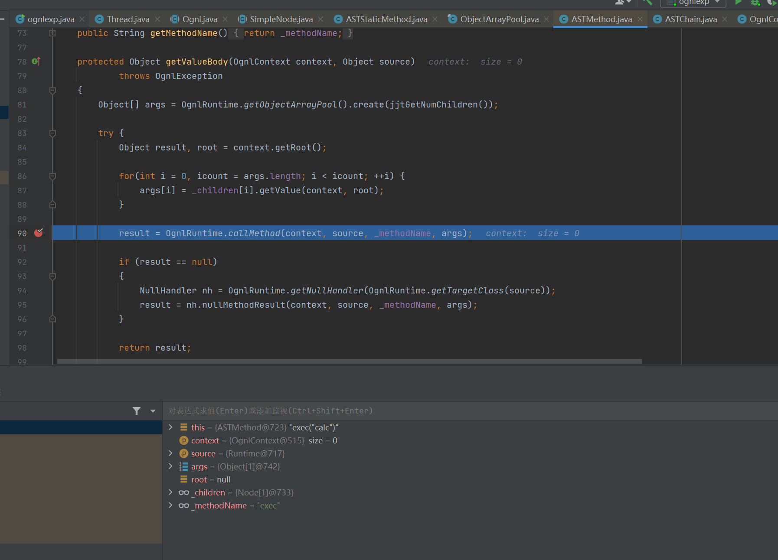Open the frames filter icon in debugger
Screen dimensions: 778x560
[x=137, y=411]
